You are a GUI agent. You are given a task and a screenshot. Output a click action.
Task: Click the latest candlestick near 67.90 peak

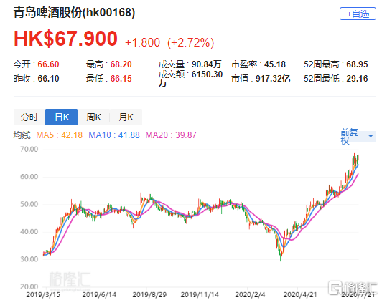(x=358, y=158)
